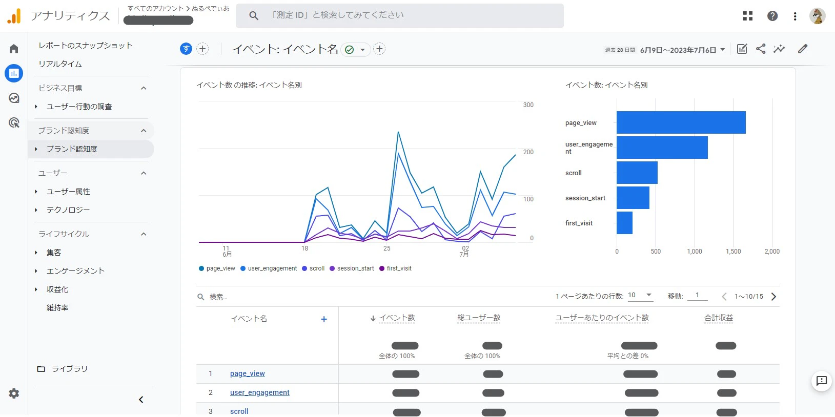This screenshot has width=835, height=417.
Task: Collapse the reports navigation panel arrow
Action: pos(141,400)
